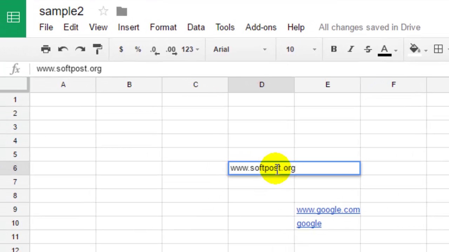Click the formula bar input
Image resolution: width=449 pixels, height=252 pixels.
pyautogui.click(x=210, y=69)
